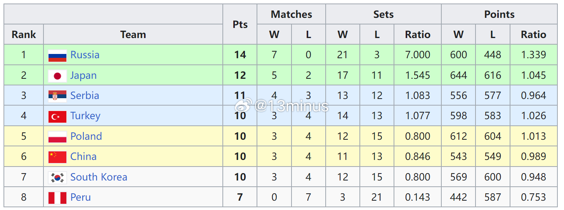
Task: Click the Poland flag icon
Action: 57,137
